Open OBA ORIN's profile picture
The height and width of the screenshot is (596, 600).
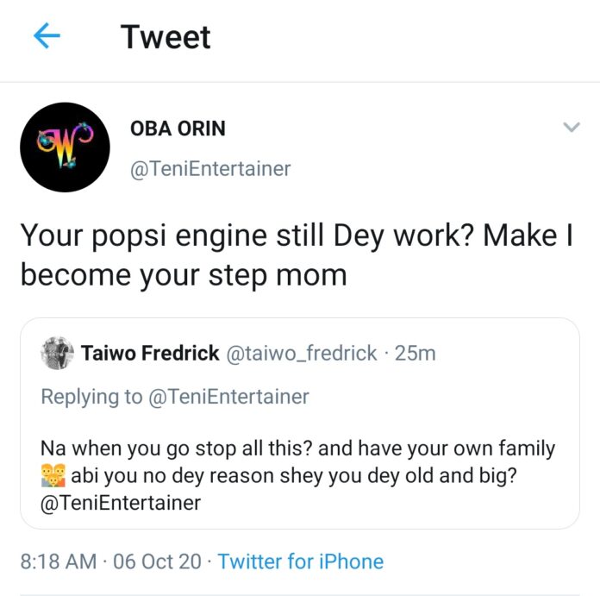point(63,147)
